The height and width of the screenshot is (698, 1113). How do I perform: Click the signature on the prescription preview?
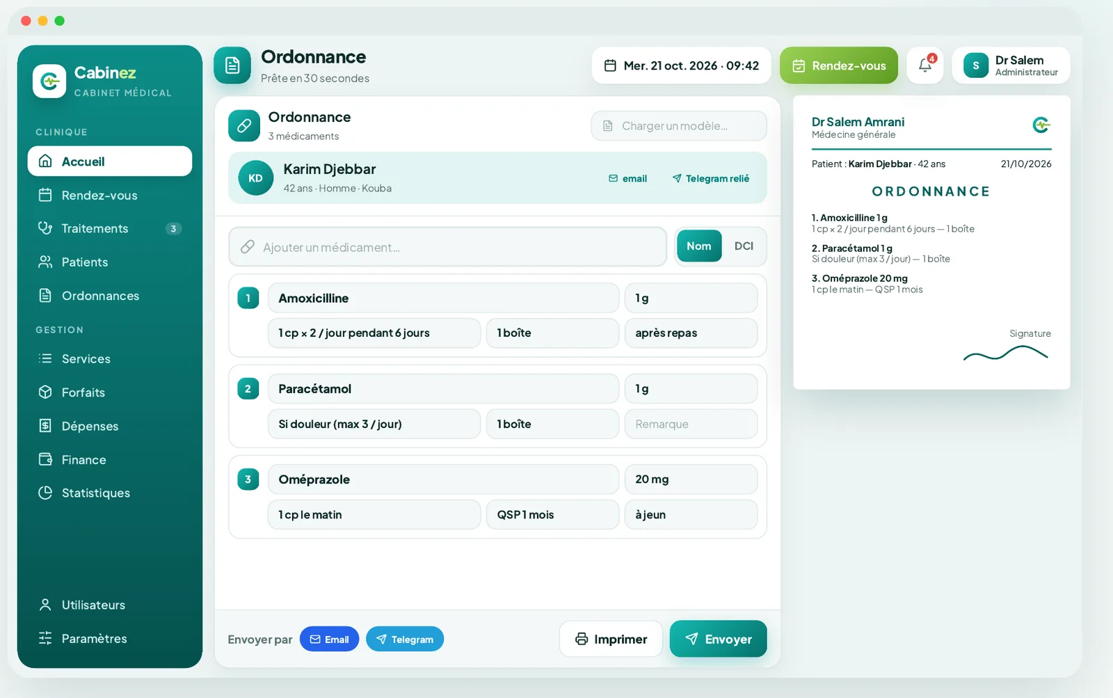tap(1006, 354)
